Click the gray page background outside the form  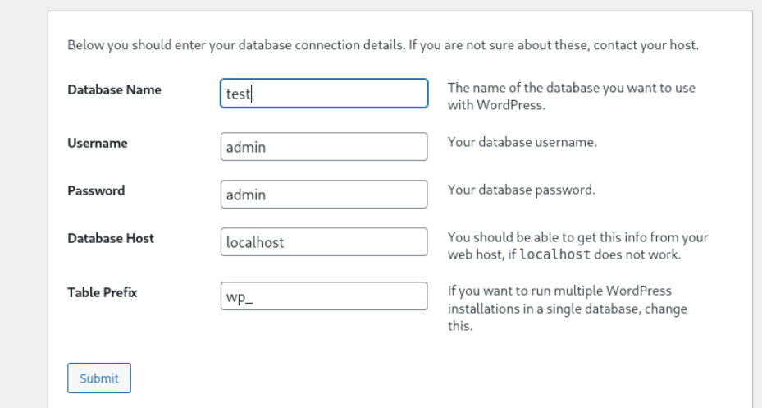point(23,205)
